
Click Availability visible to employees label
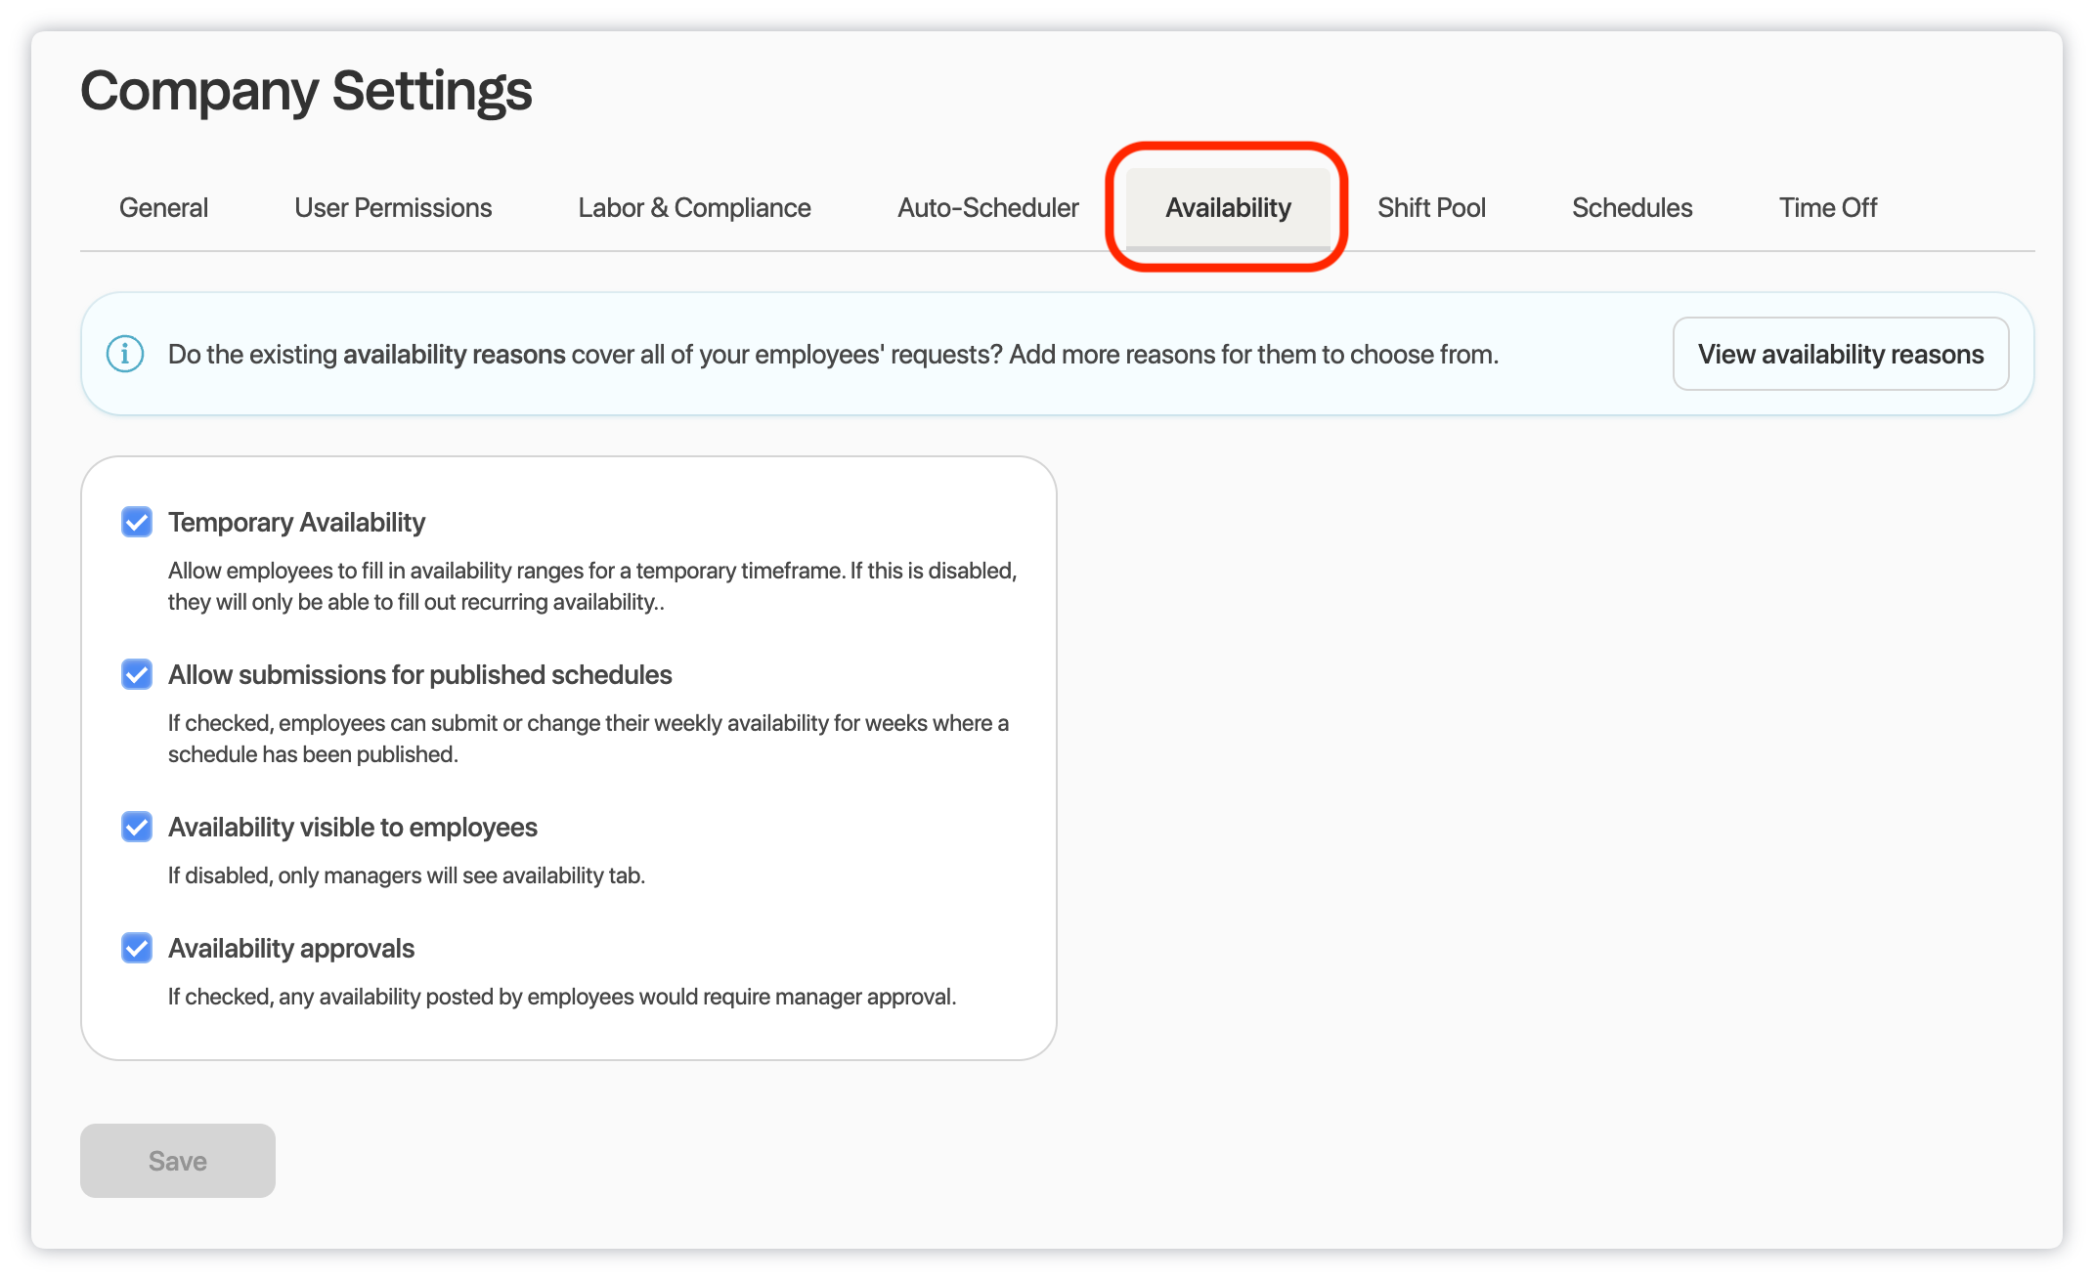tap(352, 828)
